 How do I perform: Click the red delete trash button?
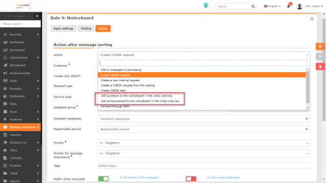[x=320, y=67]
